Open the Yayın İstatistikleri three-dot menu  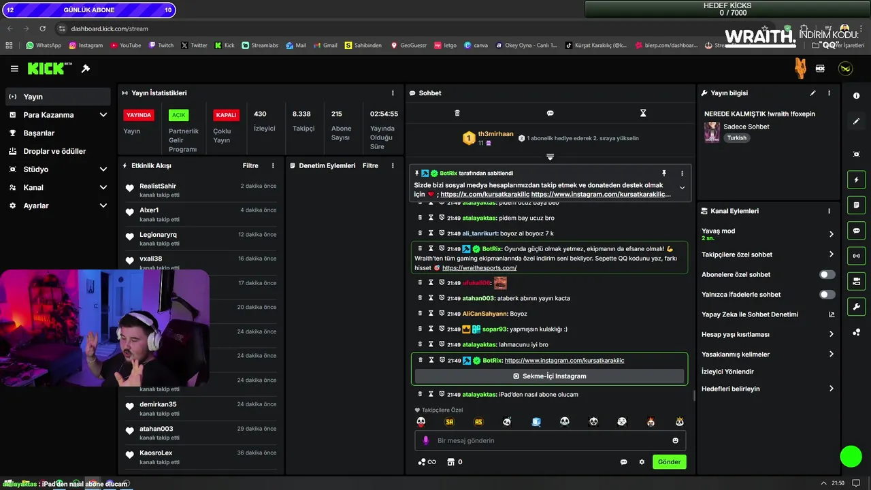click(393, 93)
